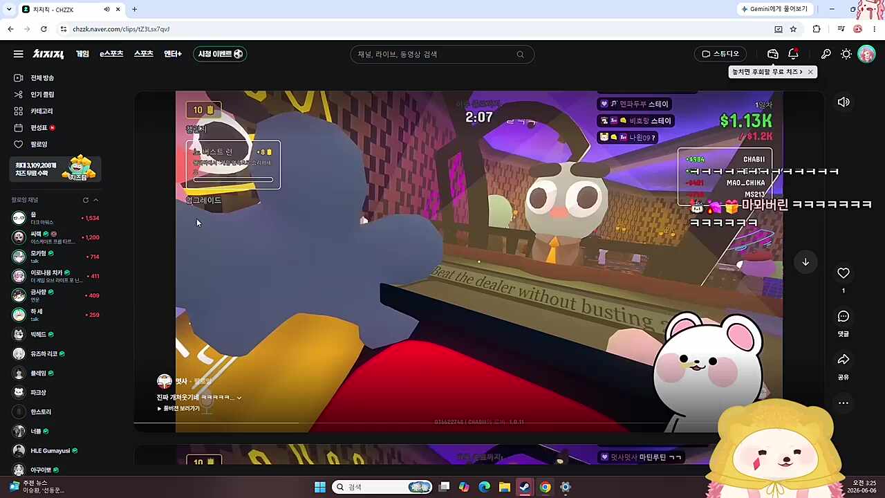885x498 pixels.
Task: Go to the next clip with the down arrow
Action: coord(805,262)
